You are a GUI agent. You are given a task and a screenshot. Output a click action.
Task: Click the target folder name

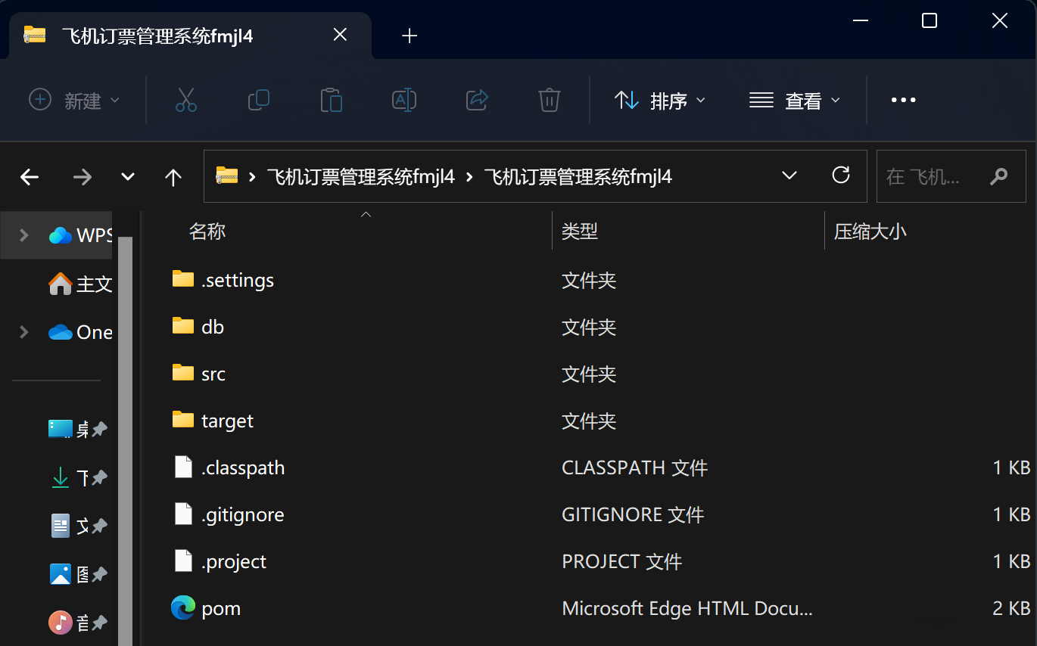pos(228,421)
